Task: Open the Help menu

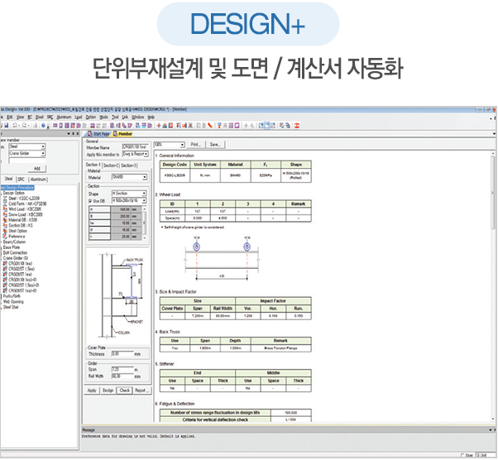Action: [151, 117]
